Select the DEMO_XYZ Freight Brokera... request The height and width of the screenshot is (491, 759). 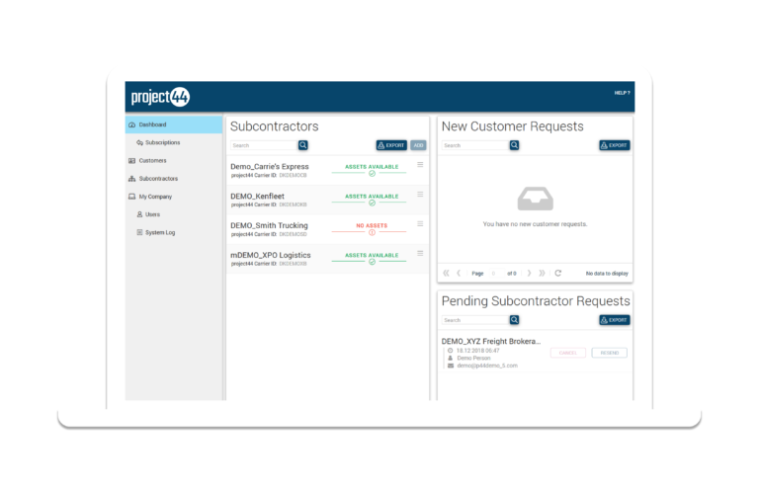[491, 342]
